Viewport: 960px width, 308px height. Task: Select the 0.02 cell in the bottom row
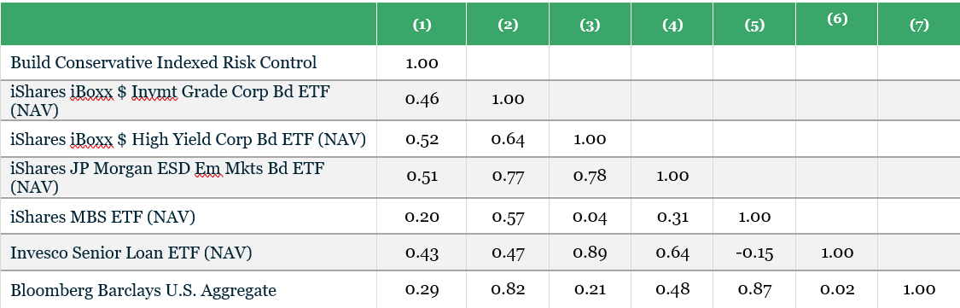(x=838, y=289)
